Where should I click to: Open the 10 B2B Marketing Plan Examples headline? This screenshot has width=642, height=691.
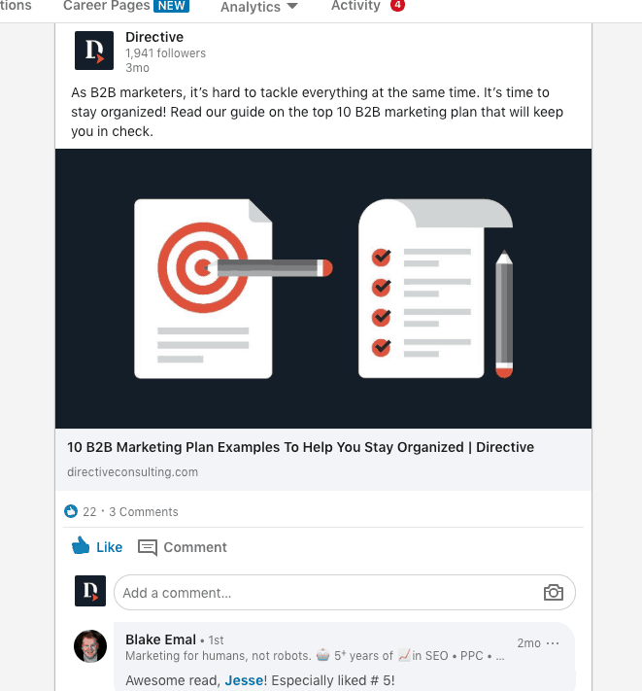(300, 447)
